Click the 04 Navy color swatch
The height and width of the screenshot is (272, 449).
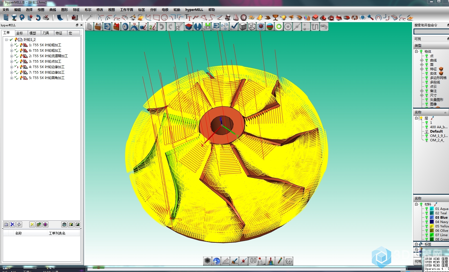pos(432,222)
